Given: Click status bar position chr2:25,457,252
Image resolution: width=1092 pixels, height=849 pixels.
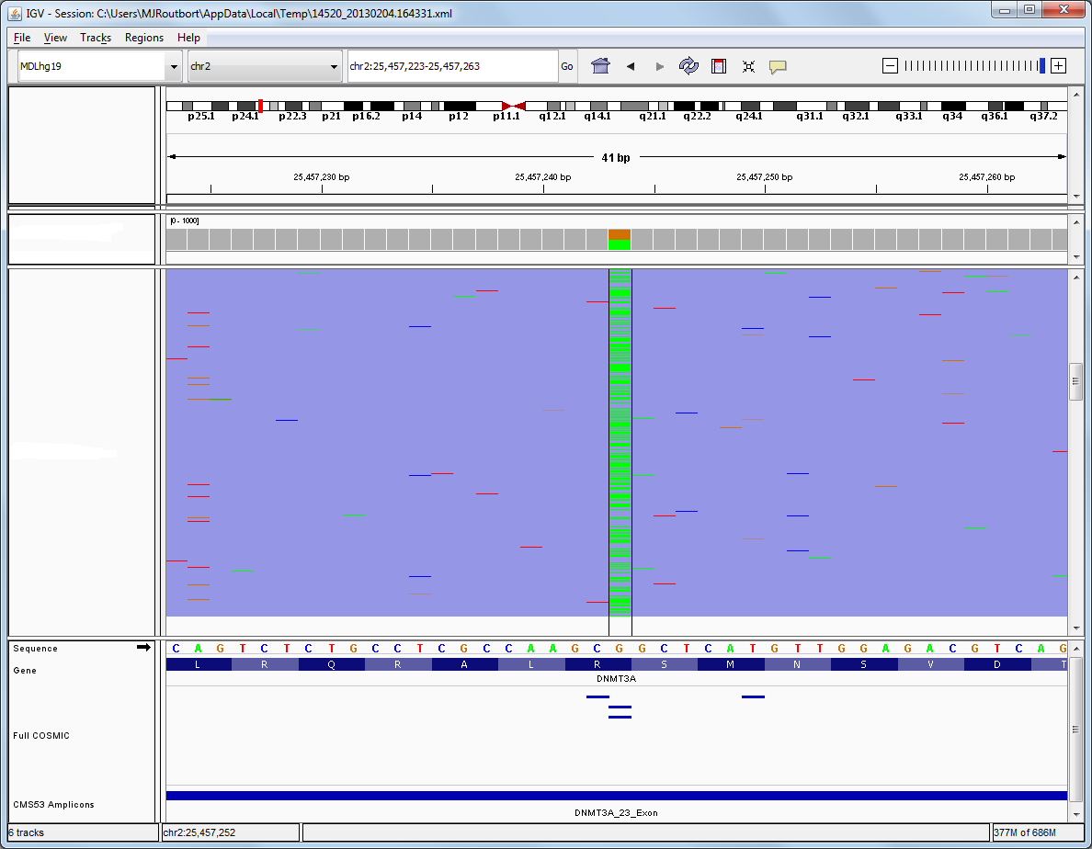Looking at the screenshot, I should [199, 832].
